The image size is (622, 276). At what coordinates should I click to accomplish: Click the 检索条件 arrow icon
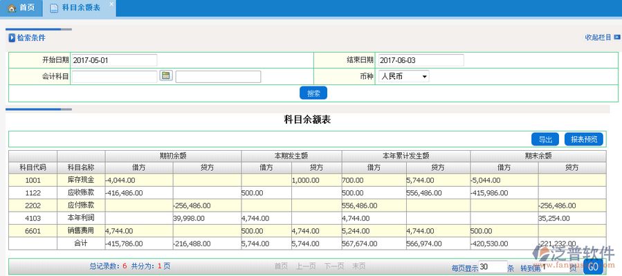coord(12,38)
